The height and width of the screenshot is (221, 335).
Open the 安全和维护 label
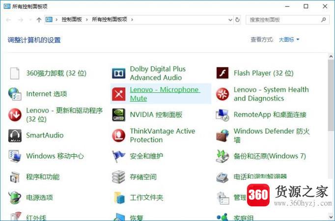point(146,156)
